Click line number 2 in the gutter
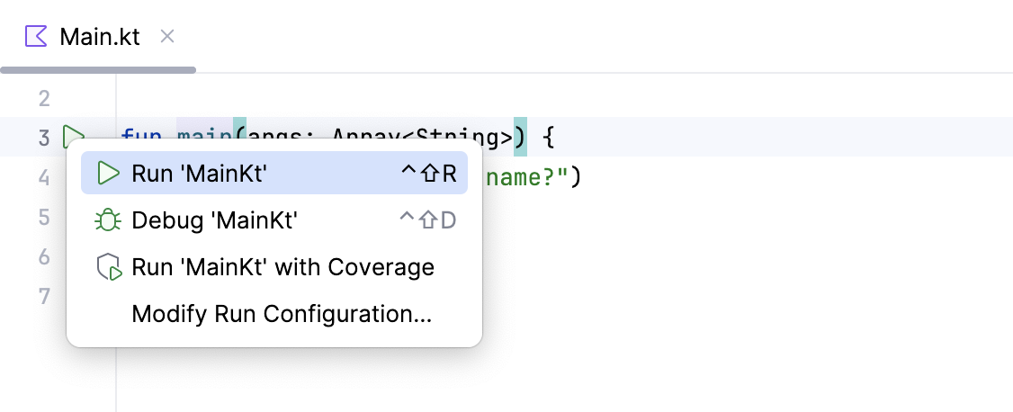This screenshot has height=412, width=1013. (45, 98)
